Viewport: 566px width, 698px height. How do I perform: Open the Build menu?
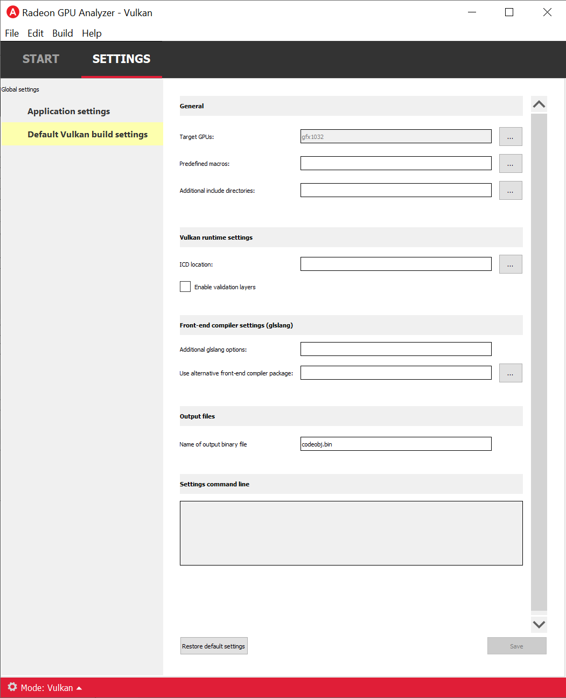(62, 33)
